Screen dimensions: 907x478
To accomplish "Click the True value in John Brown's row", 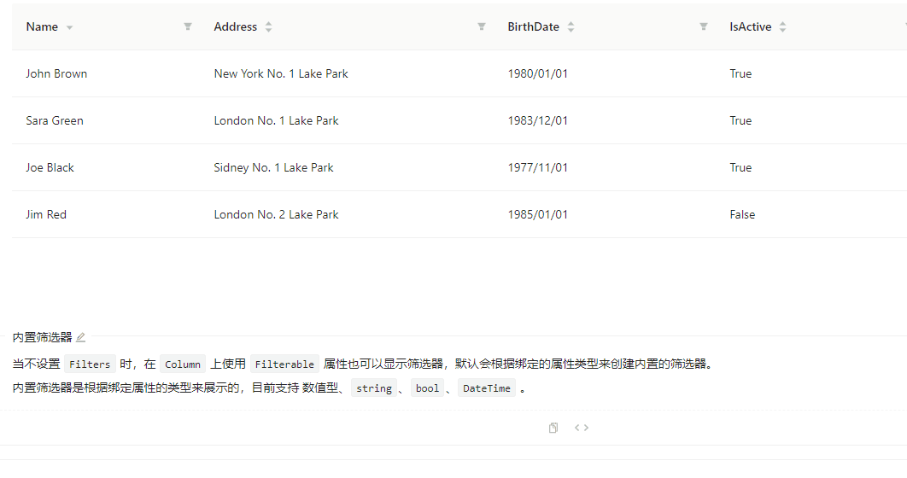I will 740,73.
